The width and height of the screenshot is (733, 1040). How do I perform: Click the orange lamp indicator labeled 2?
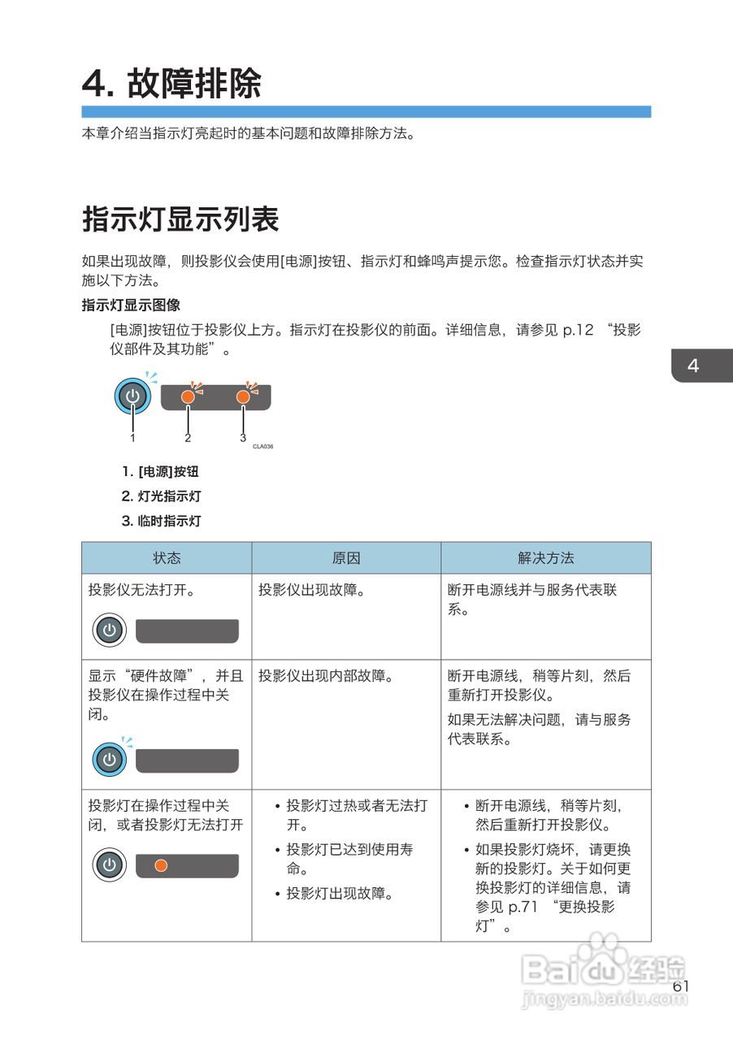click(188, 396)
